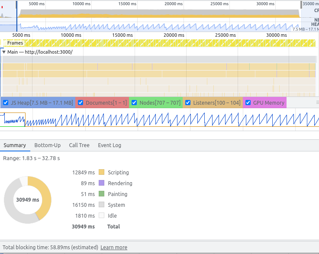This screenshot has width=319, height=254.
Task: Click the Idle white color swatch
Action: pyautogui.click(x=102, y=215)
